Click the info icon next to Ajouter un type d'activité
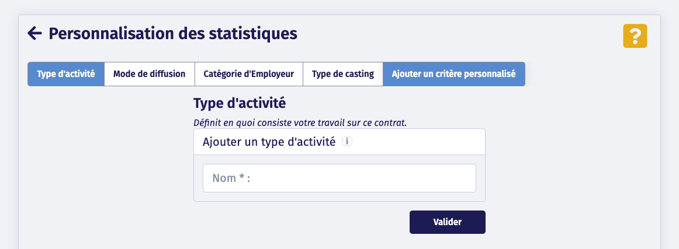The image size is (679, 249). (347, 141)
